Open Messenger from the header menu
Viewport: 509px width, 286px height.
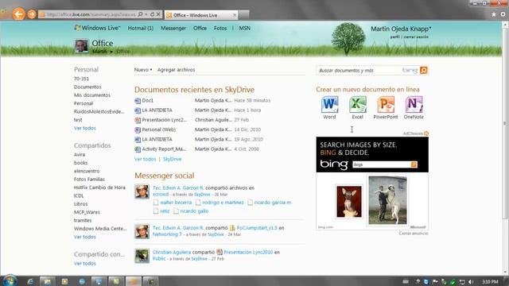pos(173,29)
